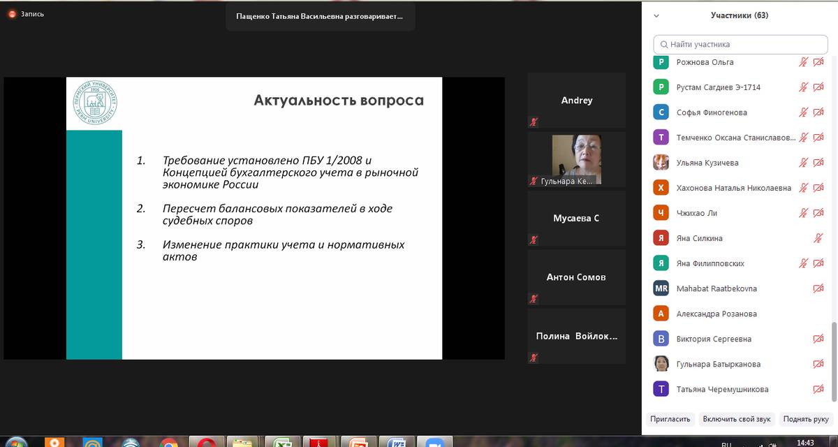Click the Поднять руку button
This screenshot has height=447, width=838.
806,419
